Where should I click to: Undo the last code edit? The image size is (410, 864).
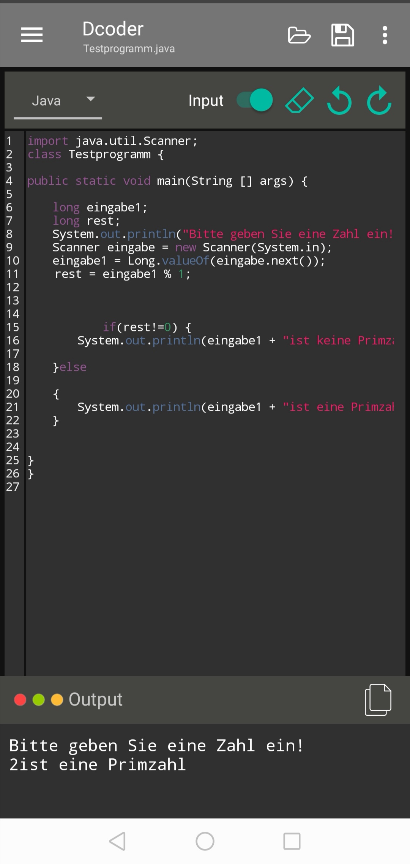click(339, 101)
